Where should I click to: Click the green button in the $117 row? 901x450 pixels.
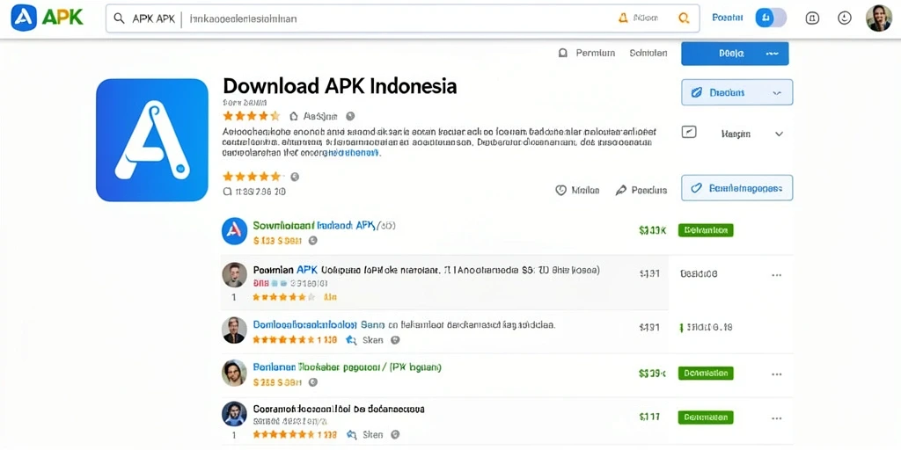click(706, 417)
